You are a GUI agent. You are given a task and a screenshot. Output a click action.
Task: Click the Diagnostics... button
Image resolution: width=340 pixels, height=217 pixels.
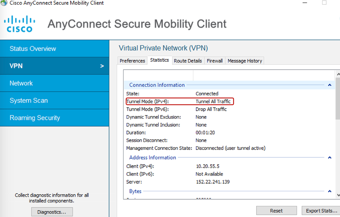(x=52, y=212)
